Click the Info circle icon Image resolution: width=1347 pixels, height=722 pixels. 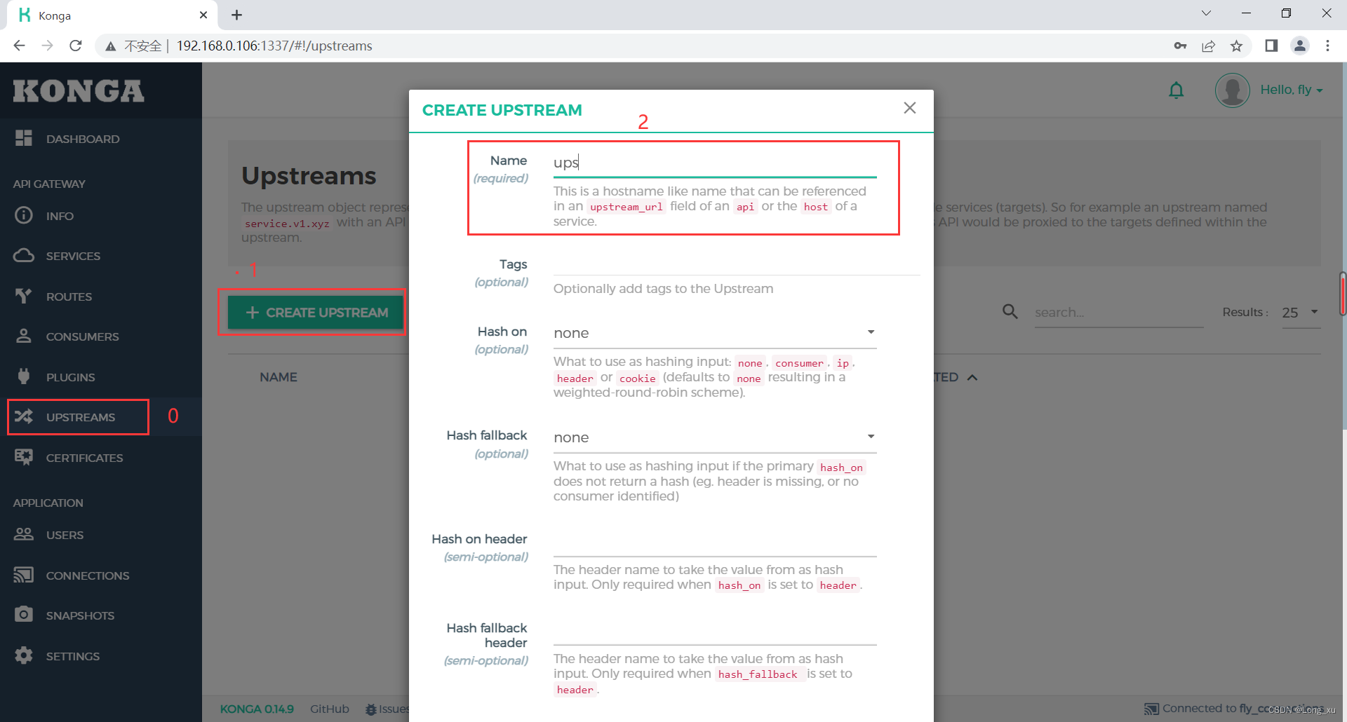(24, 215)
